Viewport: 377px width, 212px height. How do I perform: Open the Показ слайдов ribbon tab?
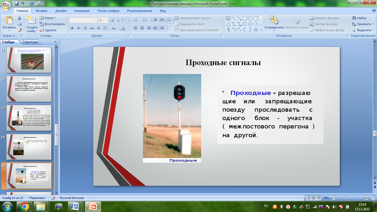pyautogui.click(x=108, y=11)
